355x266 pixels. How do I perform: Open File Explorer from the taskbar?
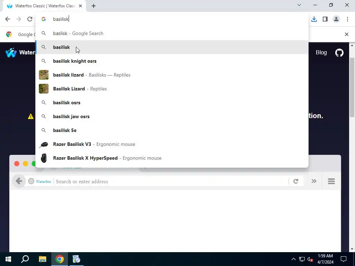click(x=42, y=259)
